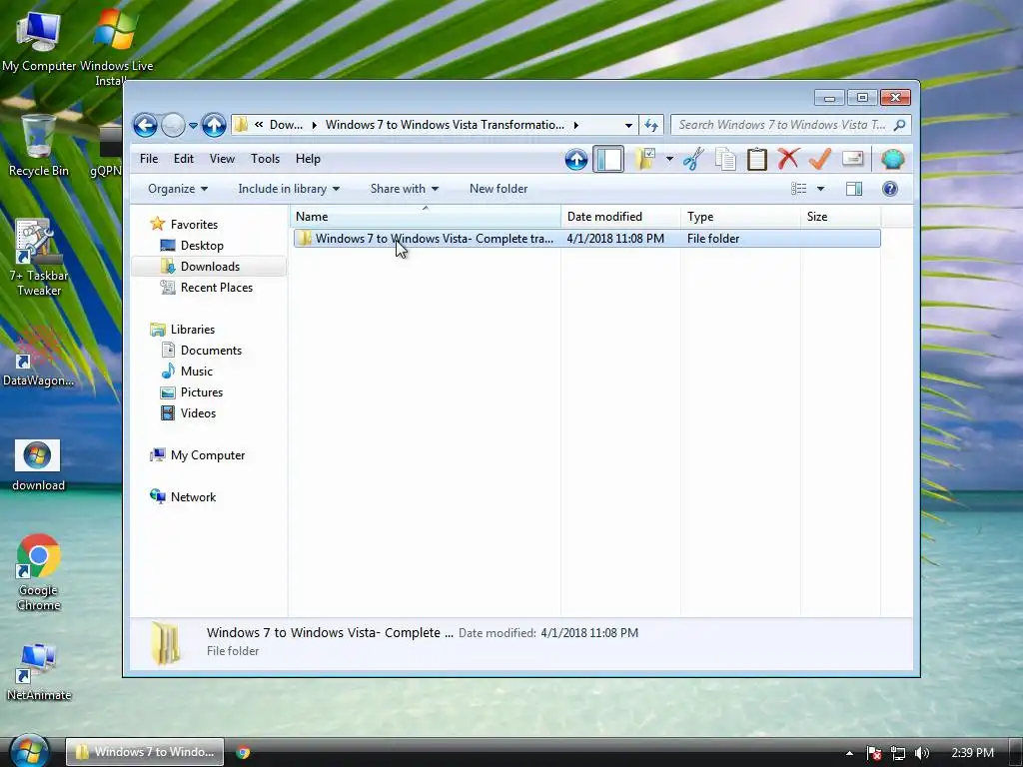Click the Cut scissors toolbar icon
The width and height of the screenshot is (1023, 767).
[693, 159]
